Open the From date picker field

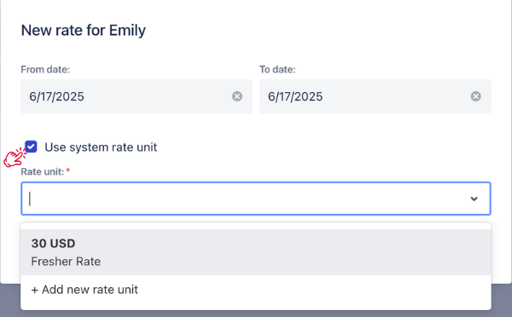[137, 96]
